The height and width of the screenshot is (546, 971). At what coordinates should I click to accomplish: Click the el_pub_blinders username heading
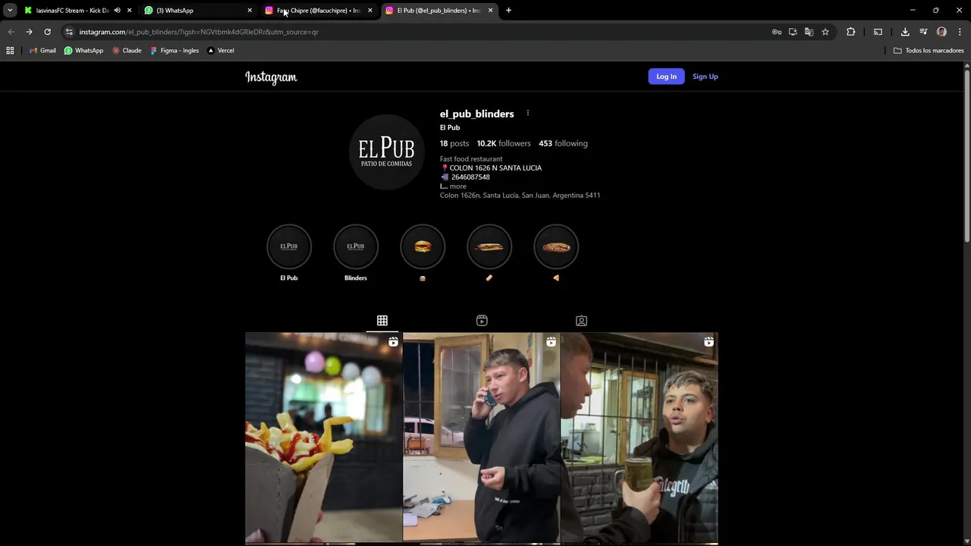[x=476, y=114]
